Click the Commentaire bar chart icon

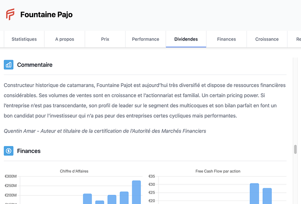tap(9, 65)
